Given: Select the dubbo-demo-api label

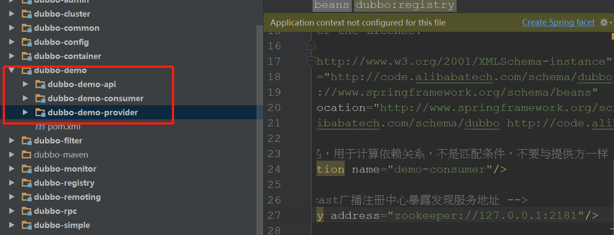Looking at the screenshot, I should tap(82, 84).
